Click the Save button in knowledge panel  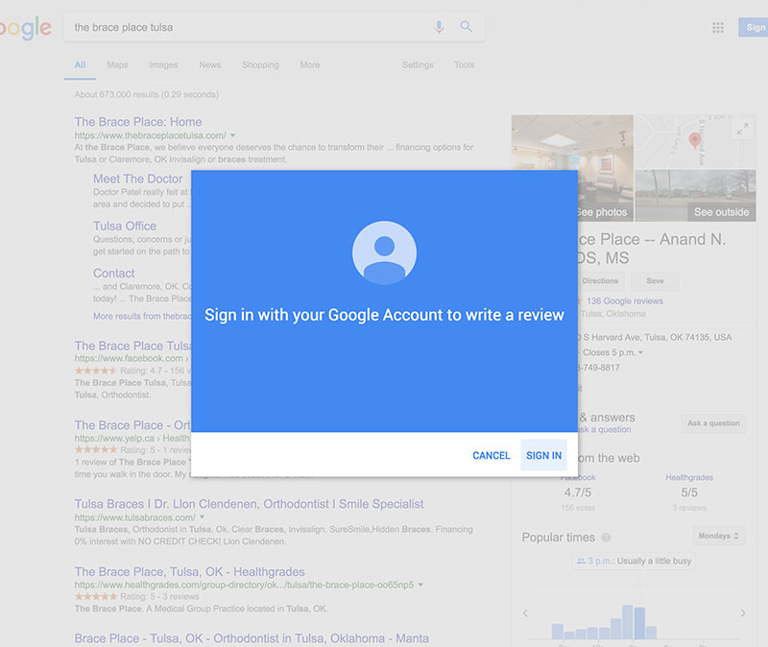[x=655, y=281]
